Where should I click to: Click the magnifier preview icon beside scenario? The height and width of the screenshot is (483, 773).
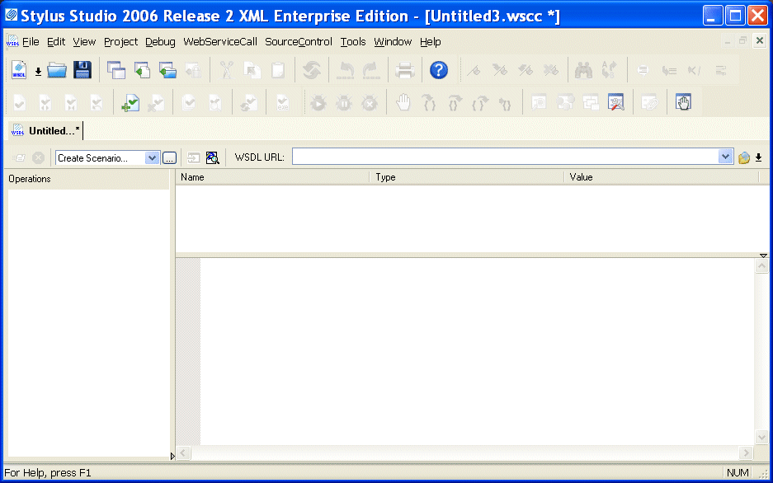(x=212, y=157)
